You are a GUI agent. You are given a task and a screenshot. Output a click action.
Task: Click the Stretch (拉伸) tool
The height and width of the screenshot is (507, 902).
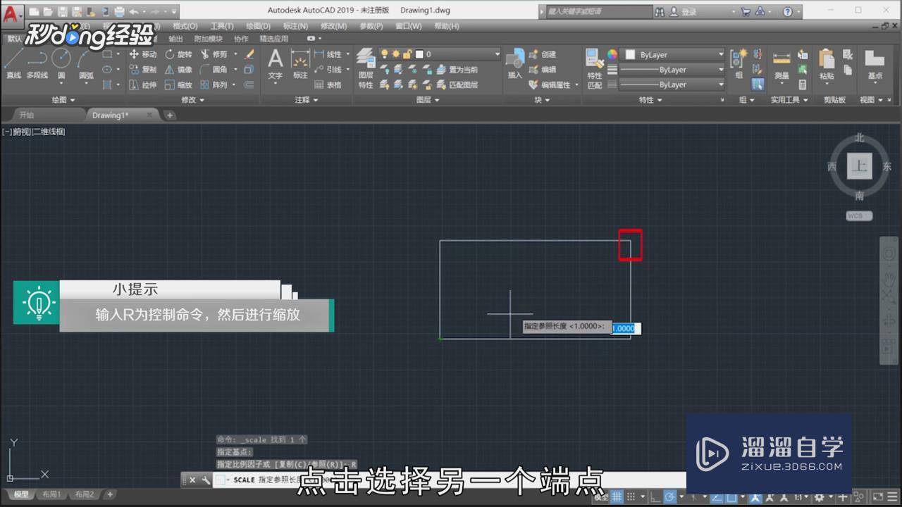click(143, 84)
